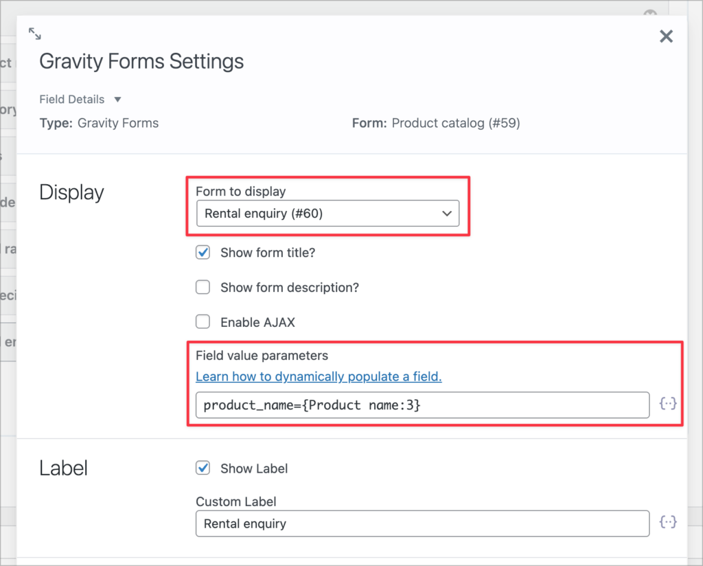Screen dimensions: 703x566
Task: Click the 'Product catalog (#59)' form text
Action: coord(456,123)
